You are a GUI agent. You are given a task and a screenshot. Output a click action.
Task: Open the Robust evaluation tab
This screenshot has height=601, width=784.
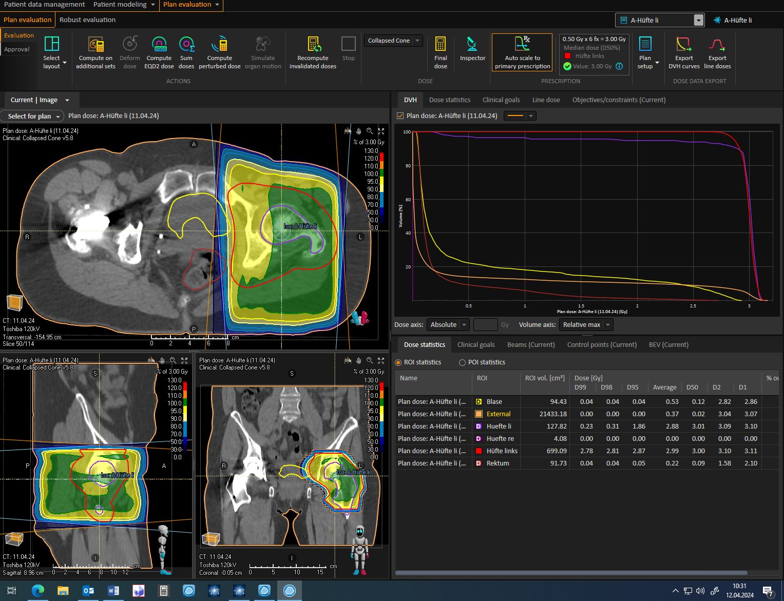[x=87, y=20]
